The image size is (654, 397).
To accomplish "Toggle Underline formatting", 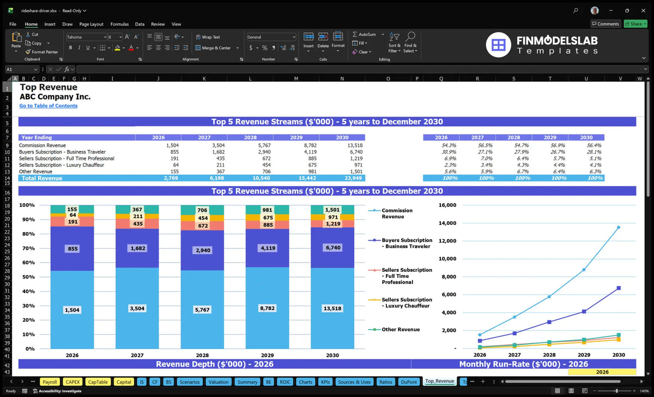I will tap(87, 48).
